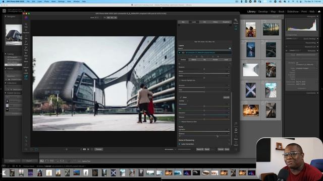Adjust the Tint slider

click(x=204, y=111)
